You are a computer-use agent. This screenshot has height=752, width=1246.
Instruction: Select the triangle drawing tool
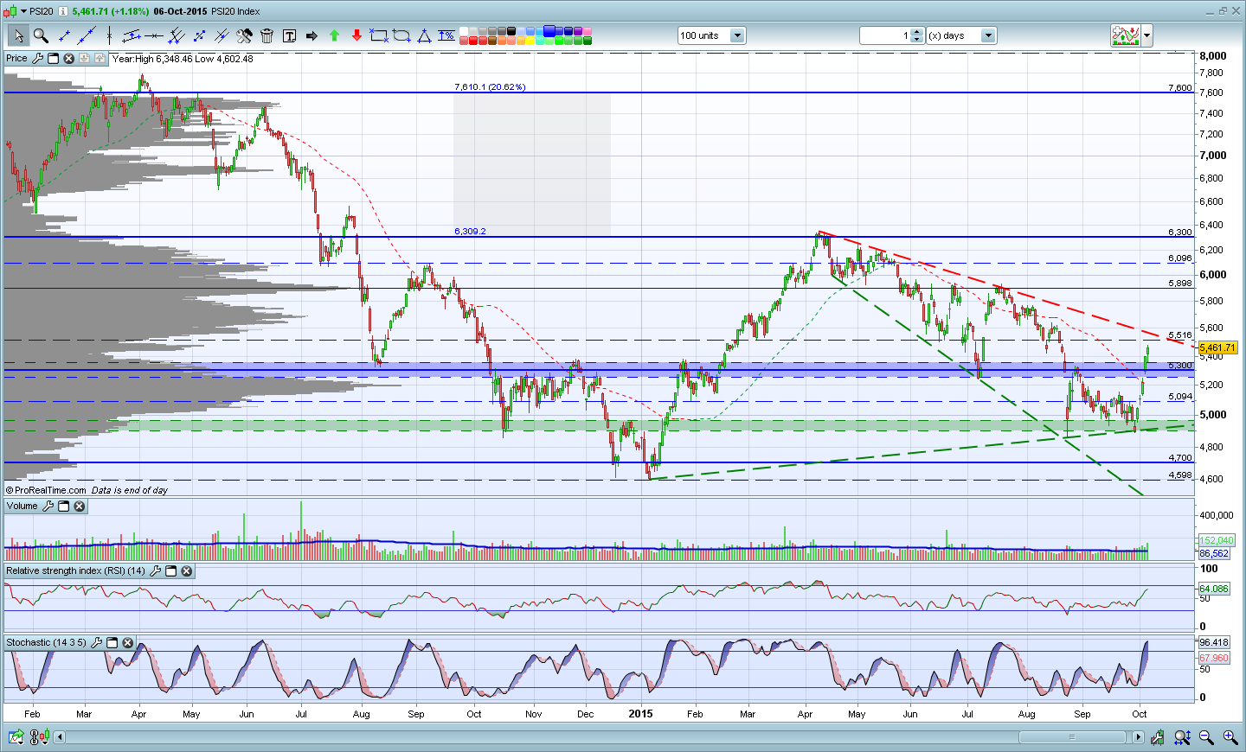(424, 35)
